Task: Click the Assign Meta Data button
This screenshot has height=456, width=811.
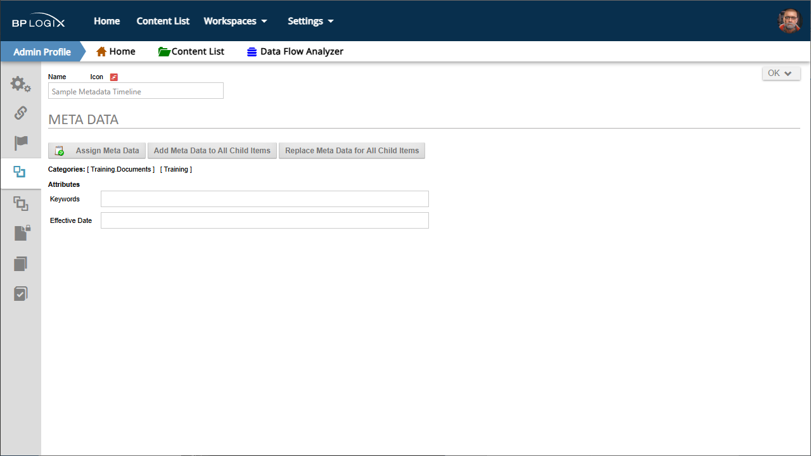Action: (97, 151)
